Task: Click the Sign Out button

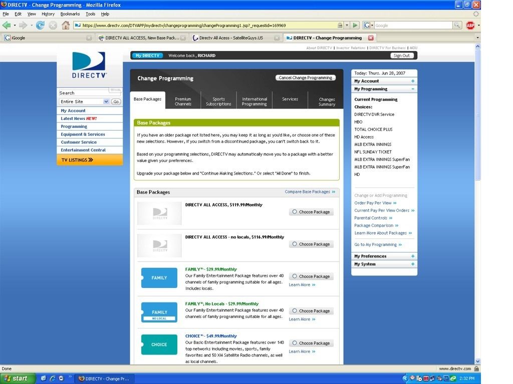Action: (x=402, y=55)
